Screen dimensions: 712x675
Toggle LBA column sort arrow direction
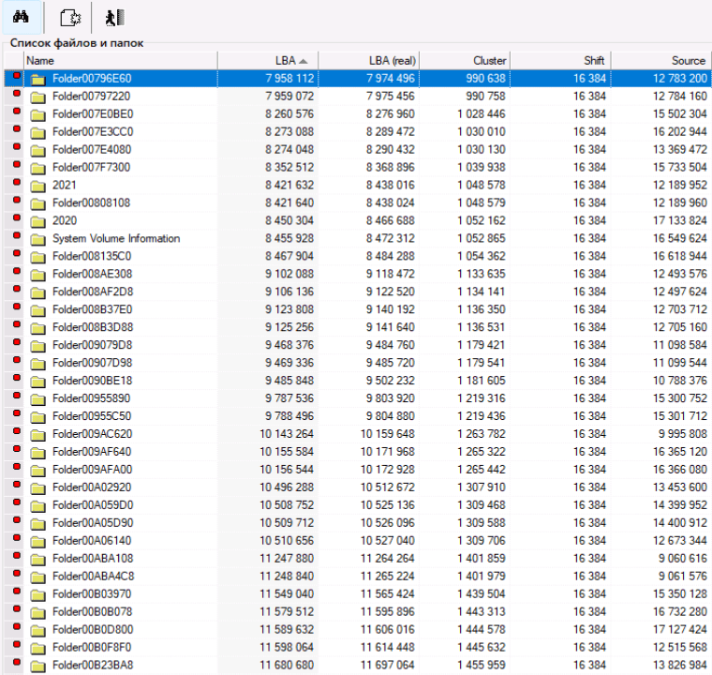click(303, 60)
